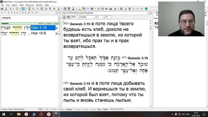Click the grid-of-squares icon in the toolbar
This screenshot has height=117, width=208.
2,9
